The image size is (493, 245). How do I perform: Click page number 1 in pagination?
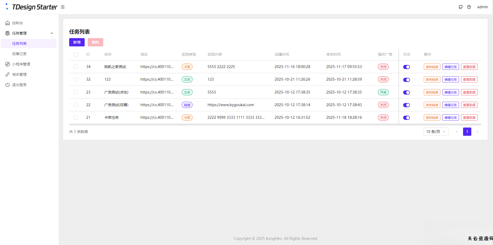467,132
